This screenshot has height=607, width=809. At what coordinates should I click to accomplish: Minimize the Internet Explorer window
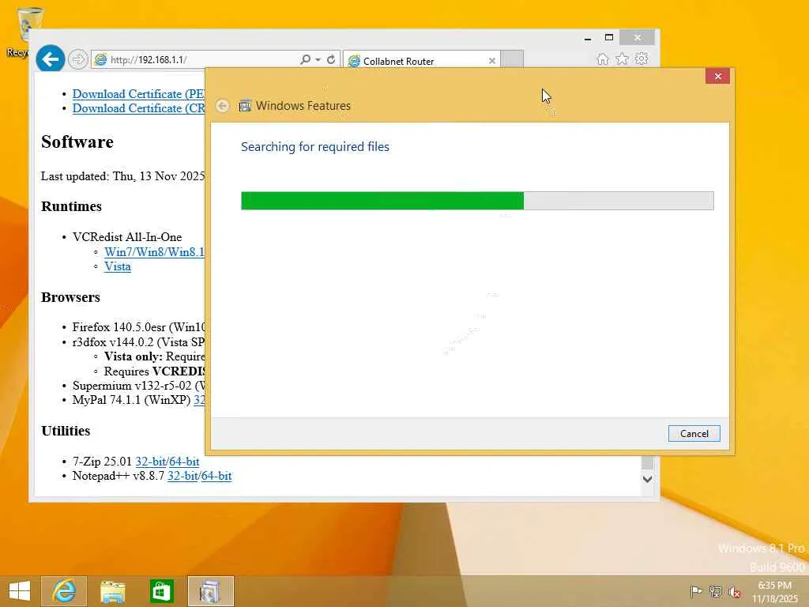588,38
